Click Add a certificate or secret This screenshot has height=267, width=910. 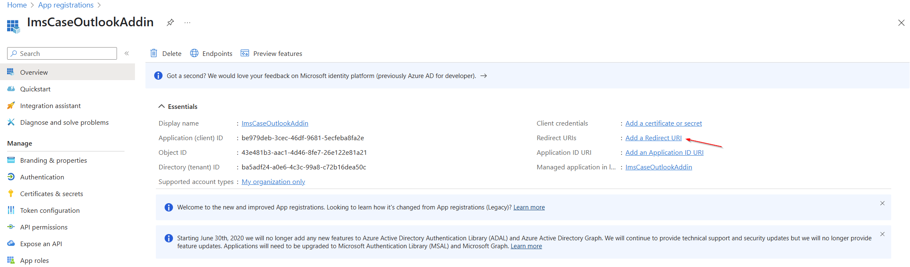(663, 123)
